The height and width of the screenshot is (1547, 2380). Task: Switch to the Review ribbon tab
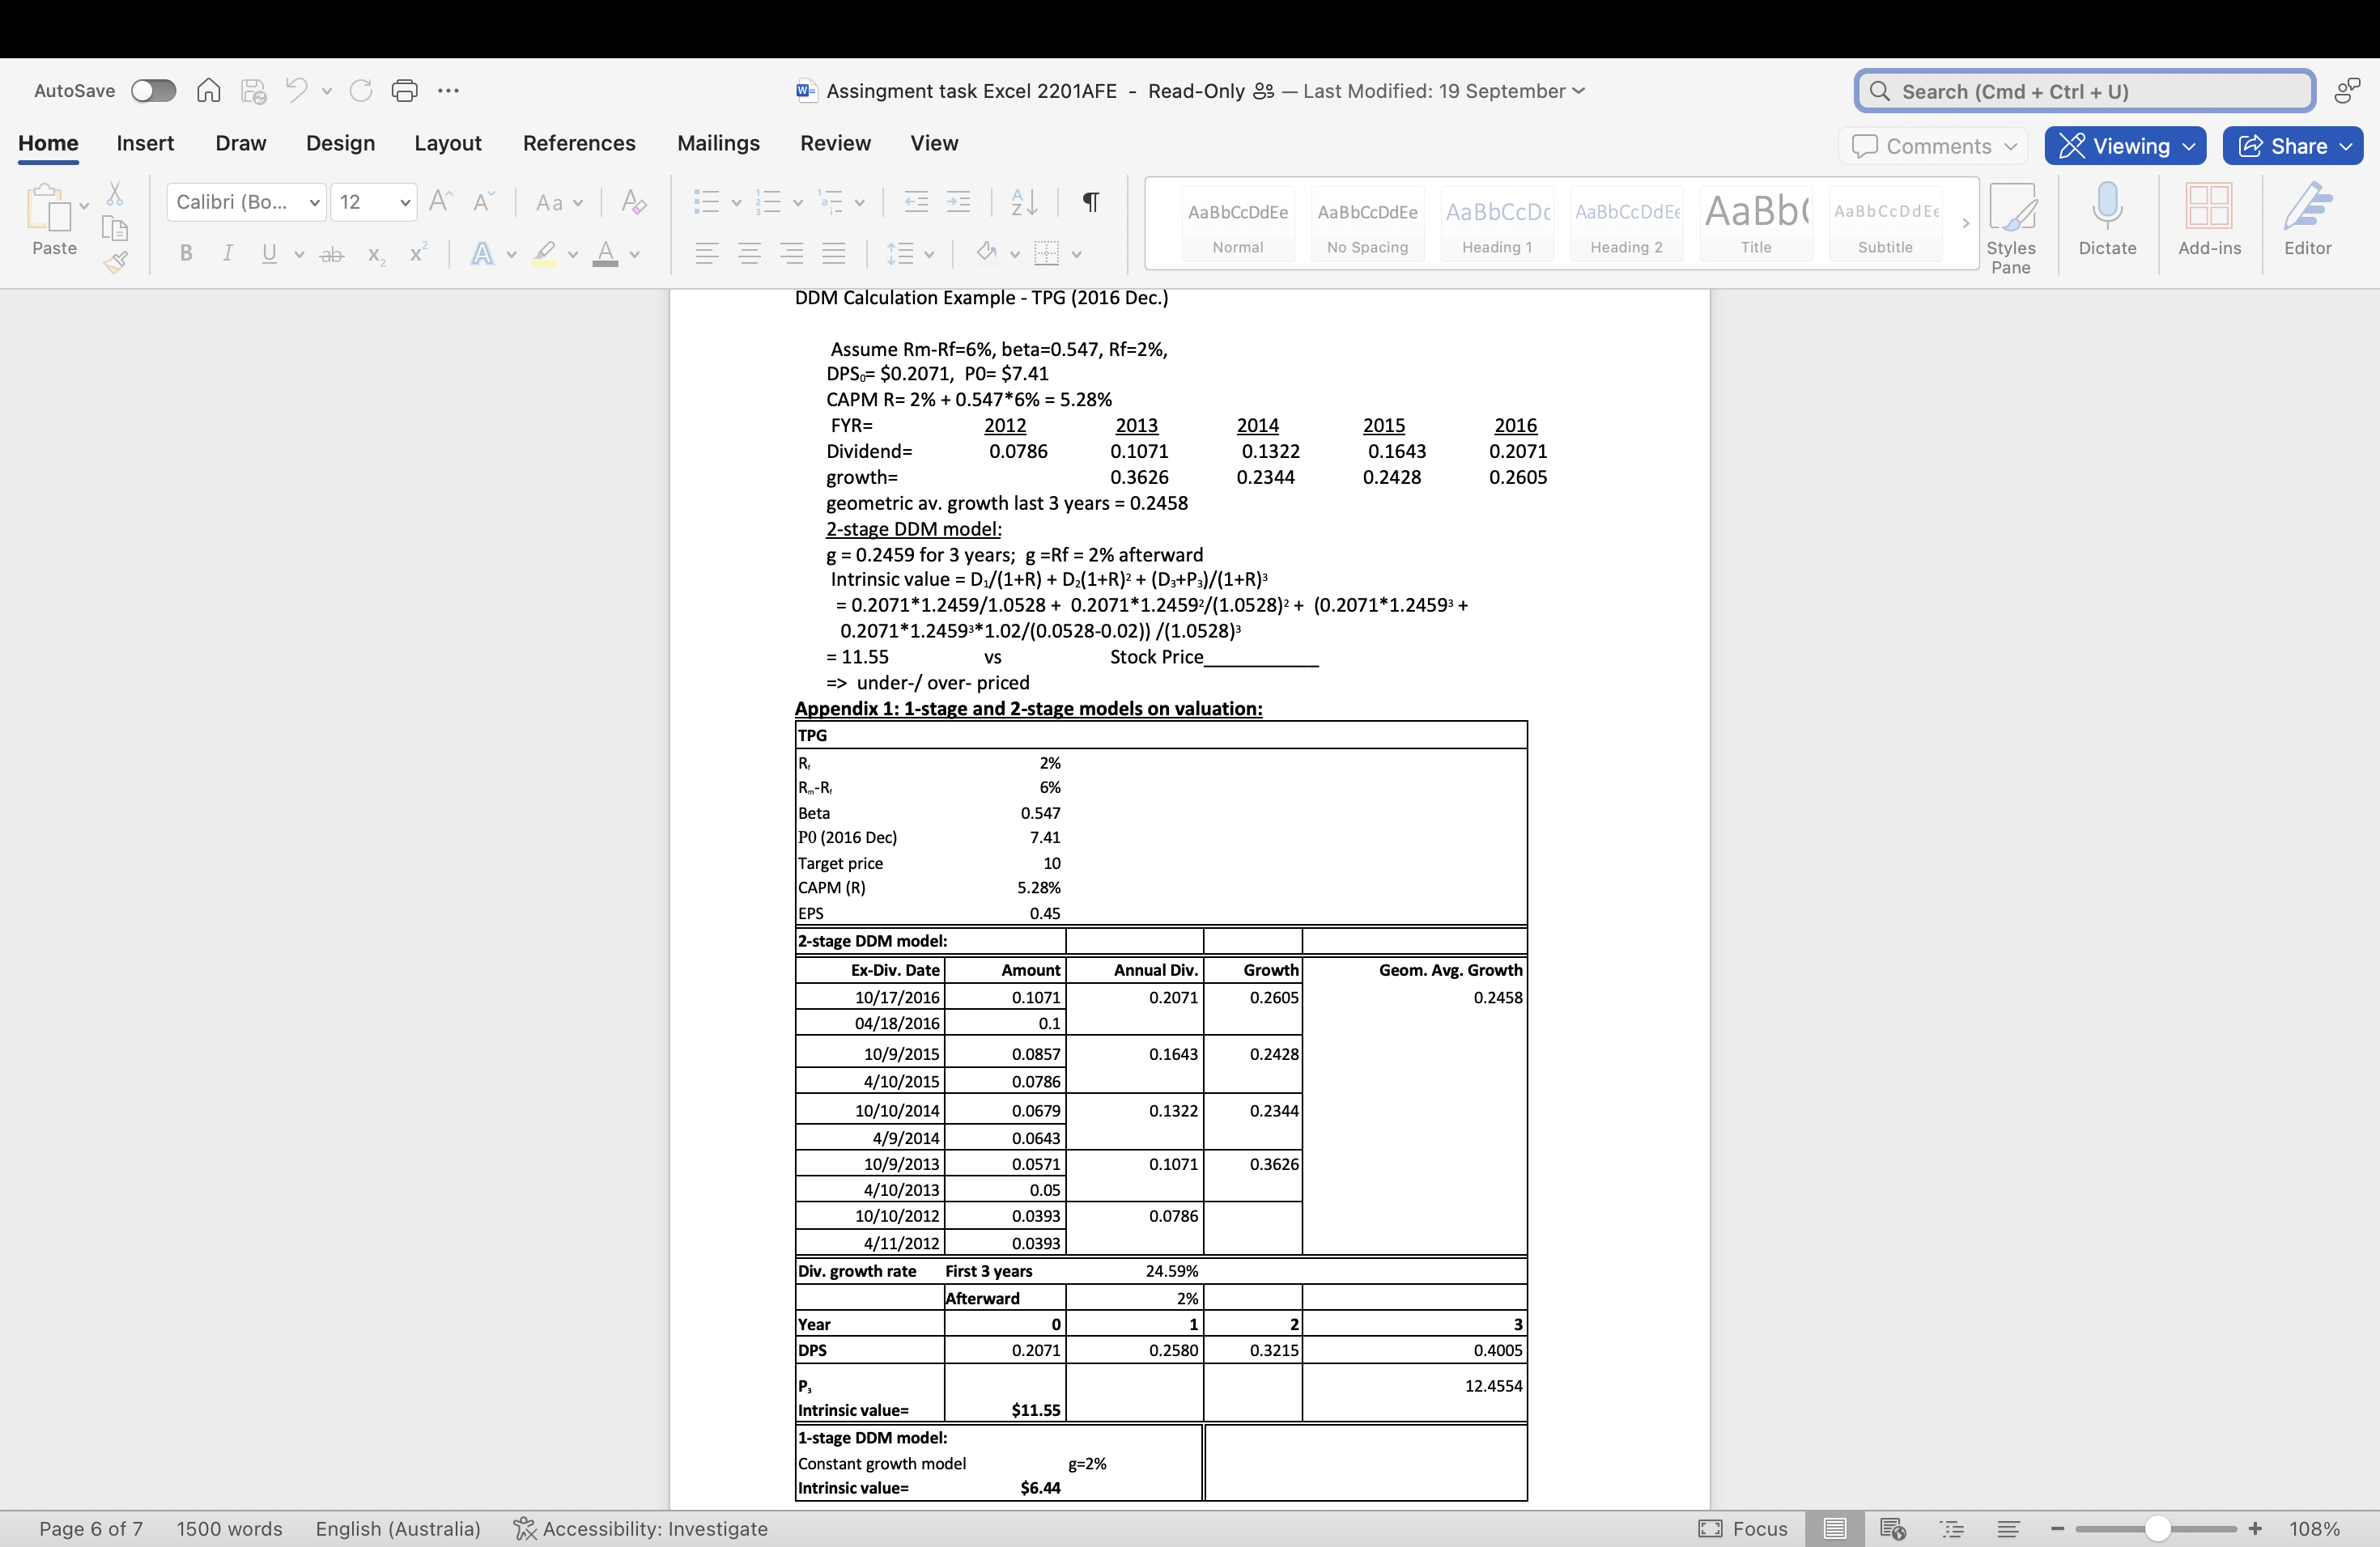pos(835,143)
